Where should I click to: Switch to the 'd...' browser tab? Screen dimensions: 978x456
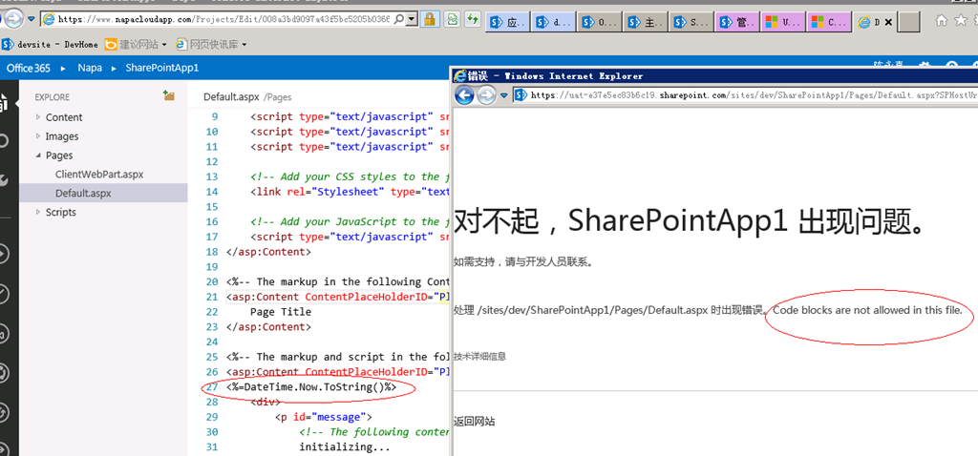pos(553,23)
